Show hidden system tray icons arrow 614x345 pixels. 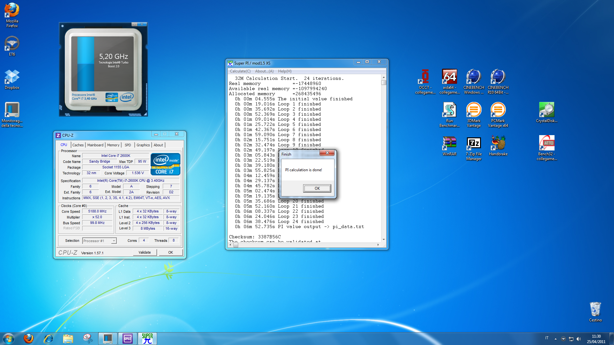[555, 339]
